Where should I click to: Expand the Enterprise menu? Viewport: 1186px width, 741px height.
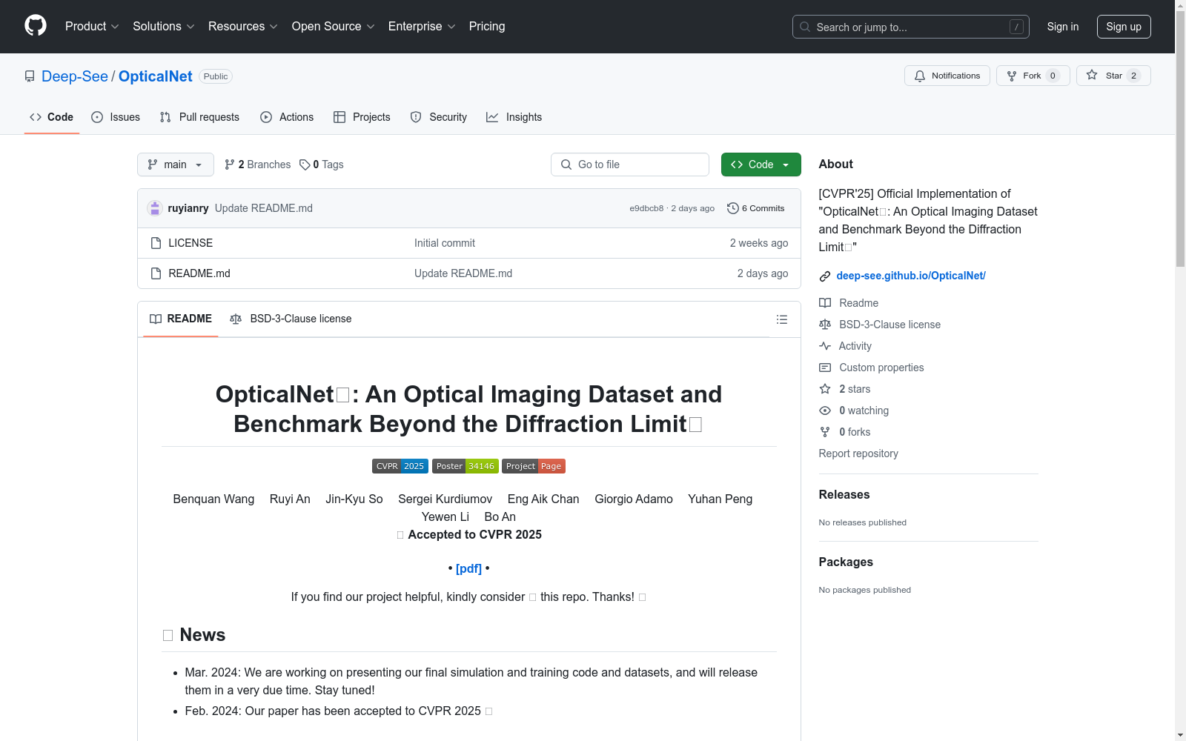(x=422, y=27)
